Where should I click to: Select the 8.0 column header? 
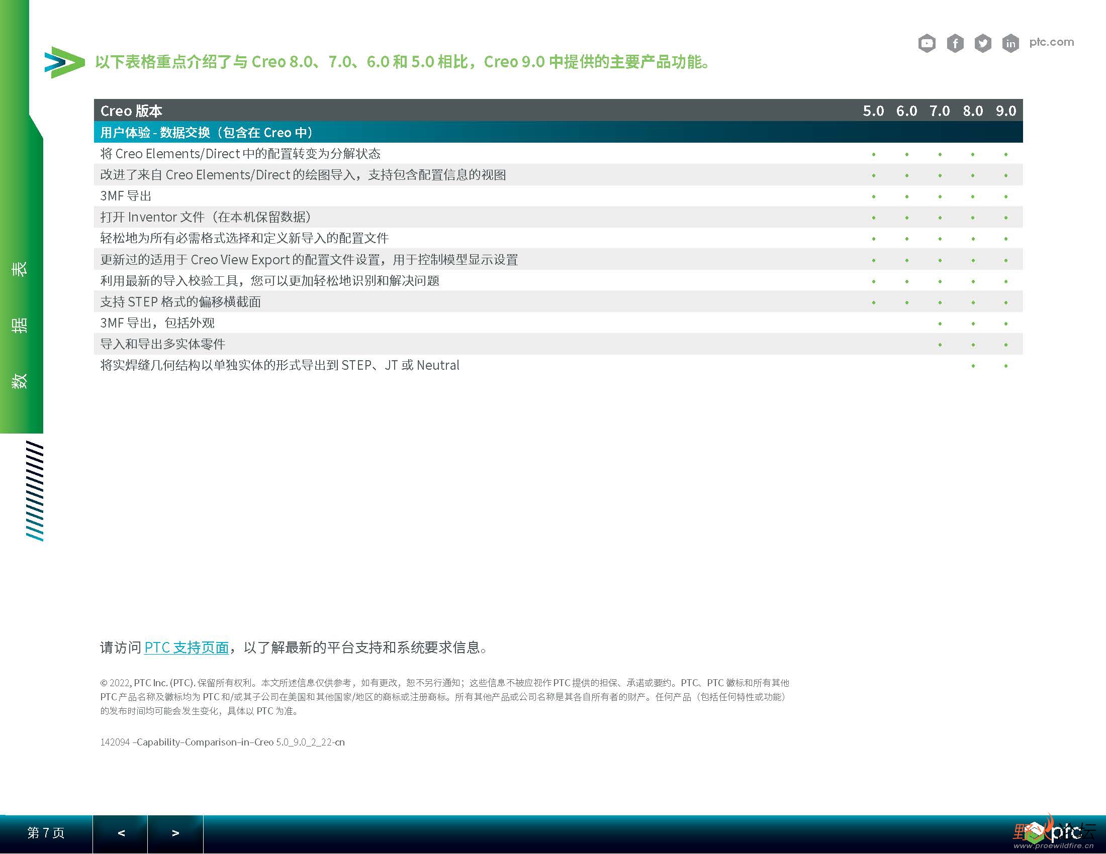973,111
